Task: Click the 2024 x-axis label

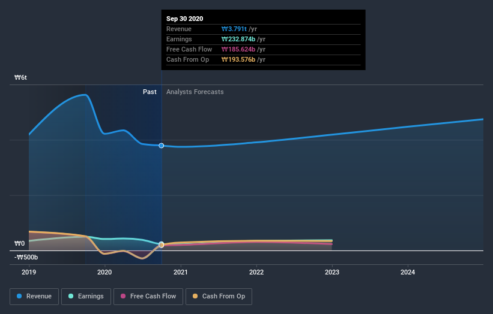Action: pyautogui.click(x=408, y=272)
